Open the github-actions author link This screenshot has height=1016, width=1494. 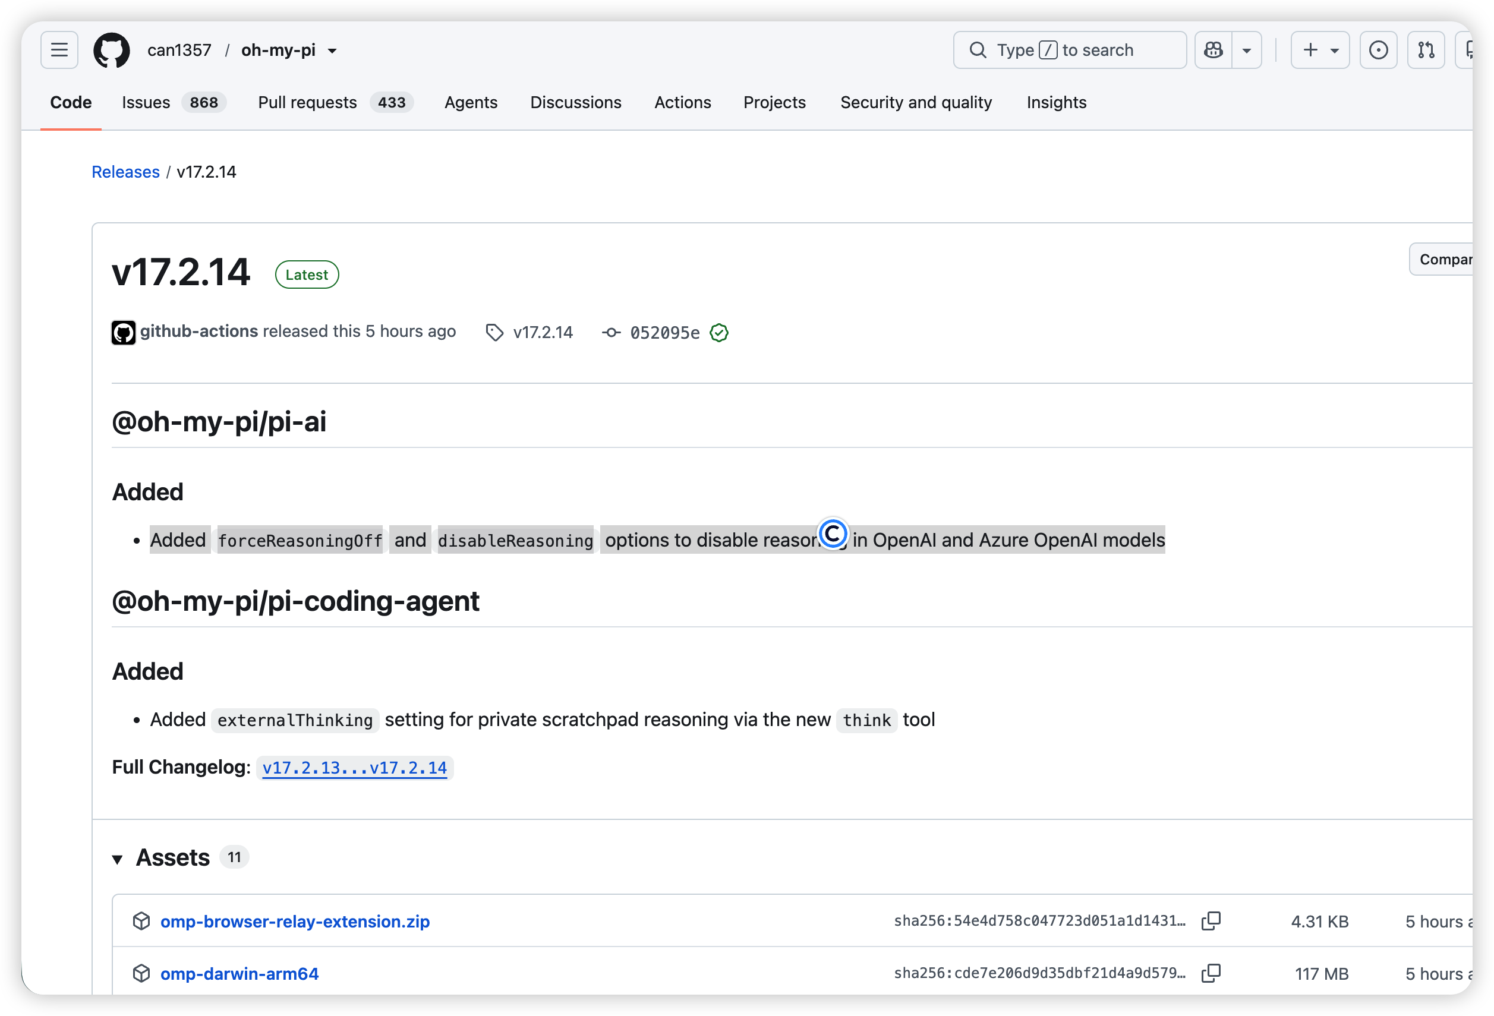199,331
